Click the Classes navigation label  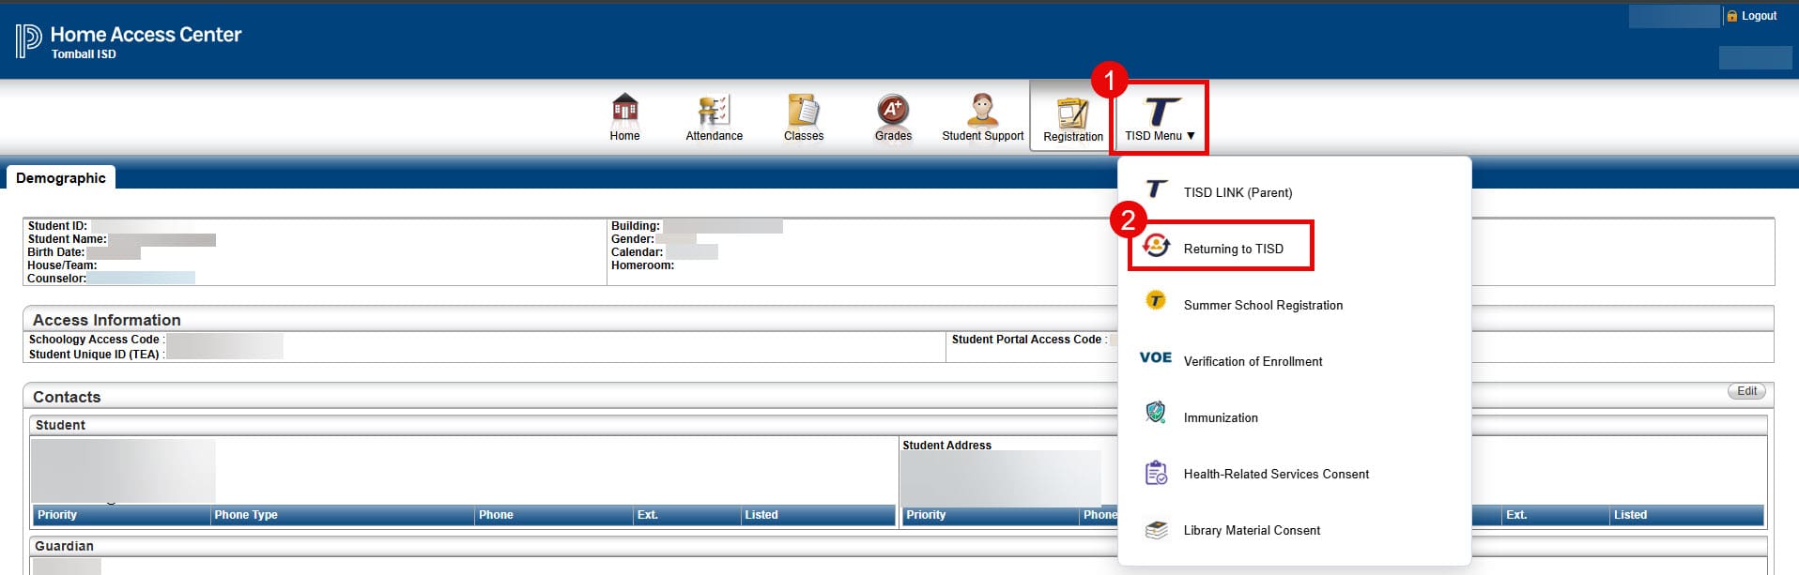[x=804, y=136]
